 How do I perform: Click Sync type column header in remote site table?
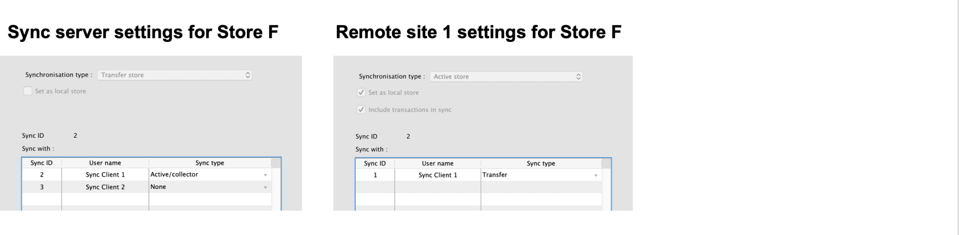[x=541, y=164]
